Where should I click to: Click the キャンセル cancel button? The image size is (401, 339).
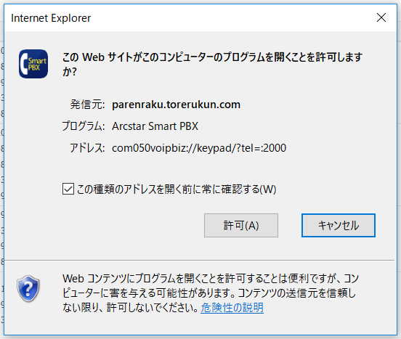pos(339,225)
